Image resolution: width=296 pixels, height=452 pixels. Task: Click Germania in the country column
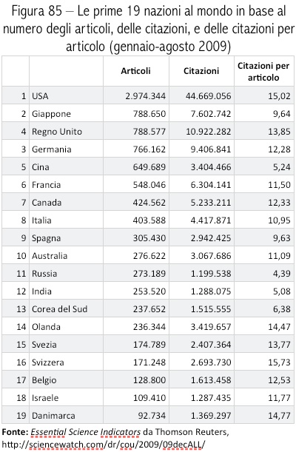[51, 149]
